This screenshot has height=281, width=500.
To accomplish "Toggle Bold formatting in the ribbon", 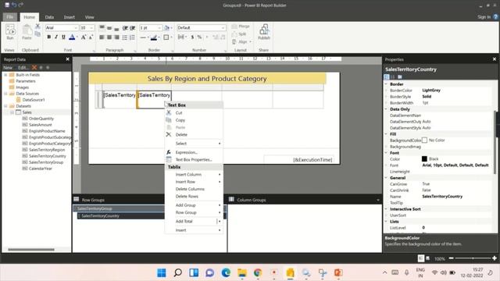I will [x=48, y=37].
